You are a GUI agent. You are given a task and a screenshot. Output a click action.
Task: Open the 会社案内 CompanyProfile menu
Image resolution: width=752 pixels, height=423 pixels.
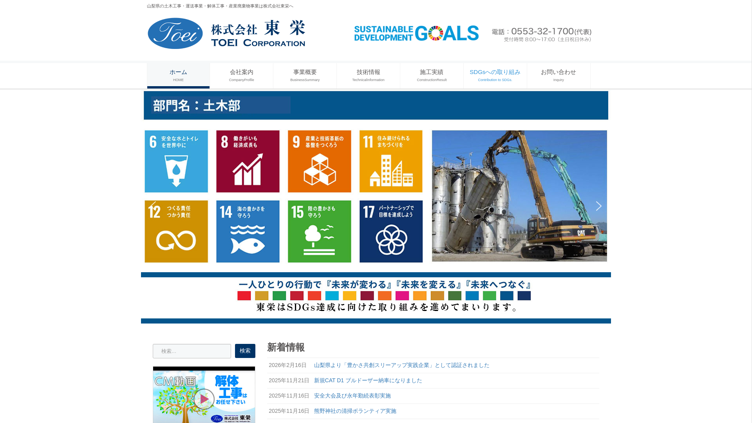tap(242, 75)
